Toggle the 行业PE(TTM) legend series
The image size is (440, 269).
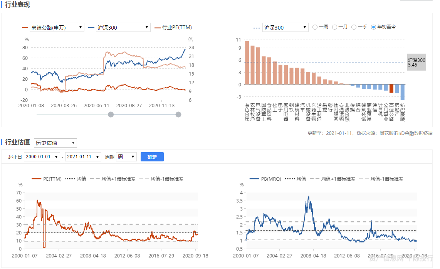(173, 27)
